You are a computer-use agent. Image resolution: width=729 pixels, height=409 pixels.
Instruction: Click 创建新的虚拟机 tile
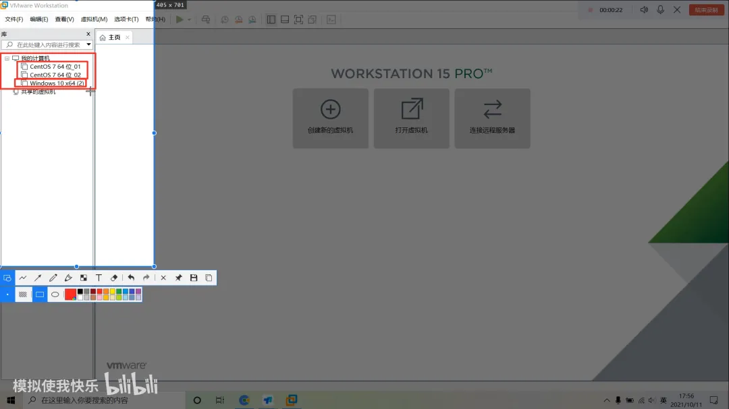point(331,119)
